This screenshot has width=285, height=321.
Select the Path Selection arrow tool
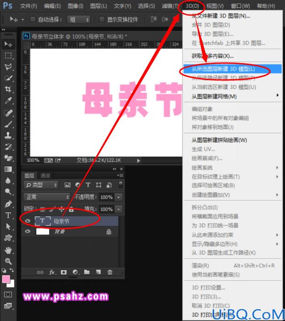(8, 226)
